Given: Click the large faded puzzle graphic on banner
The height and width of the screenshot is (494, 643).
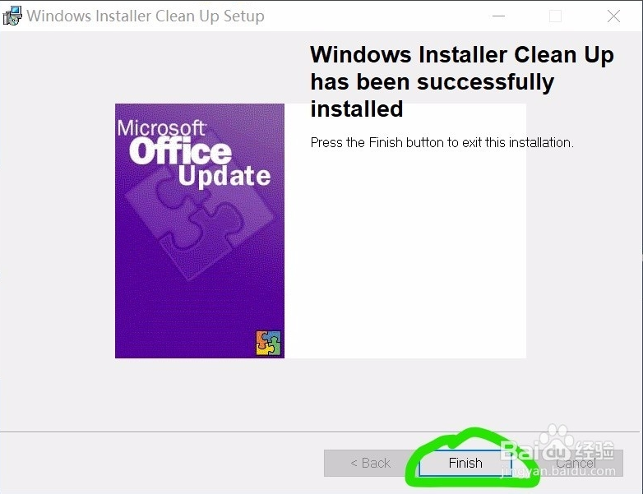Looking at the screenshot, I should (x=198, y=223).
